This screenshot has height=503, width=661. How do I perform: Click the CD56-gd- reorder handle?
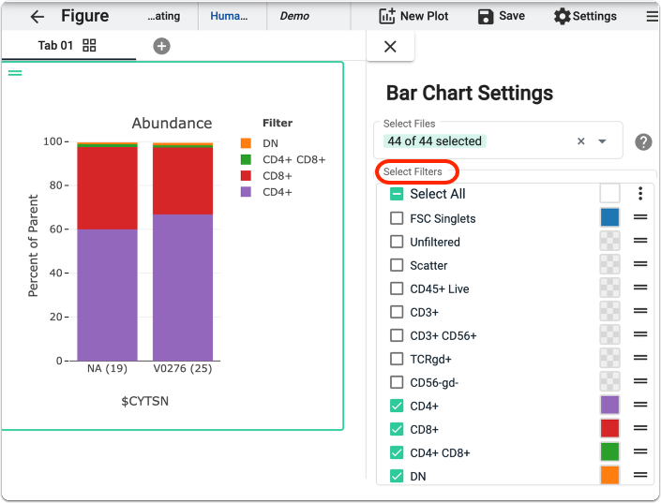(x=640, y=381)
